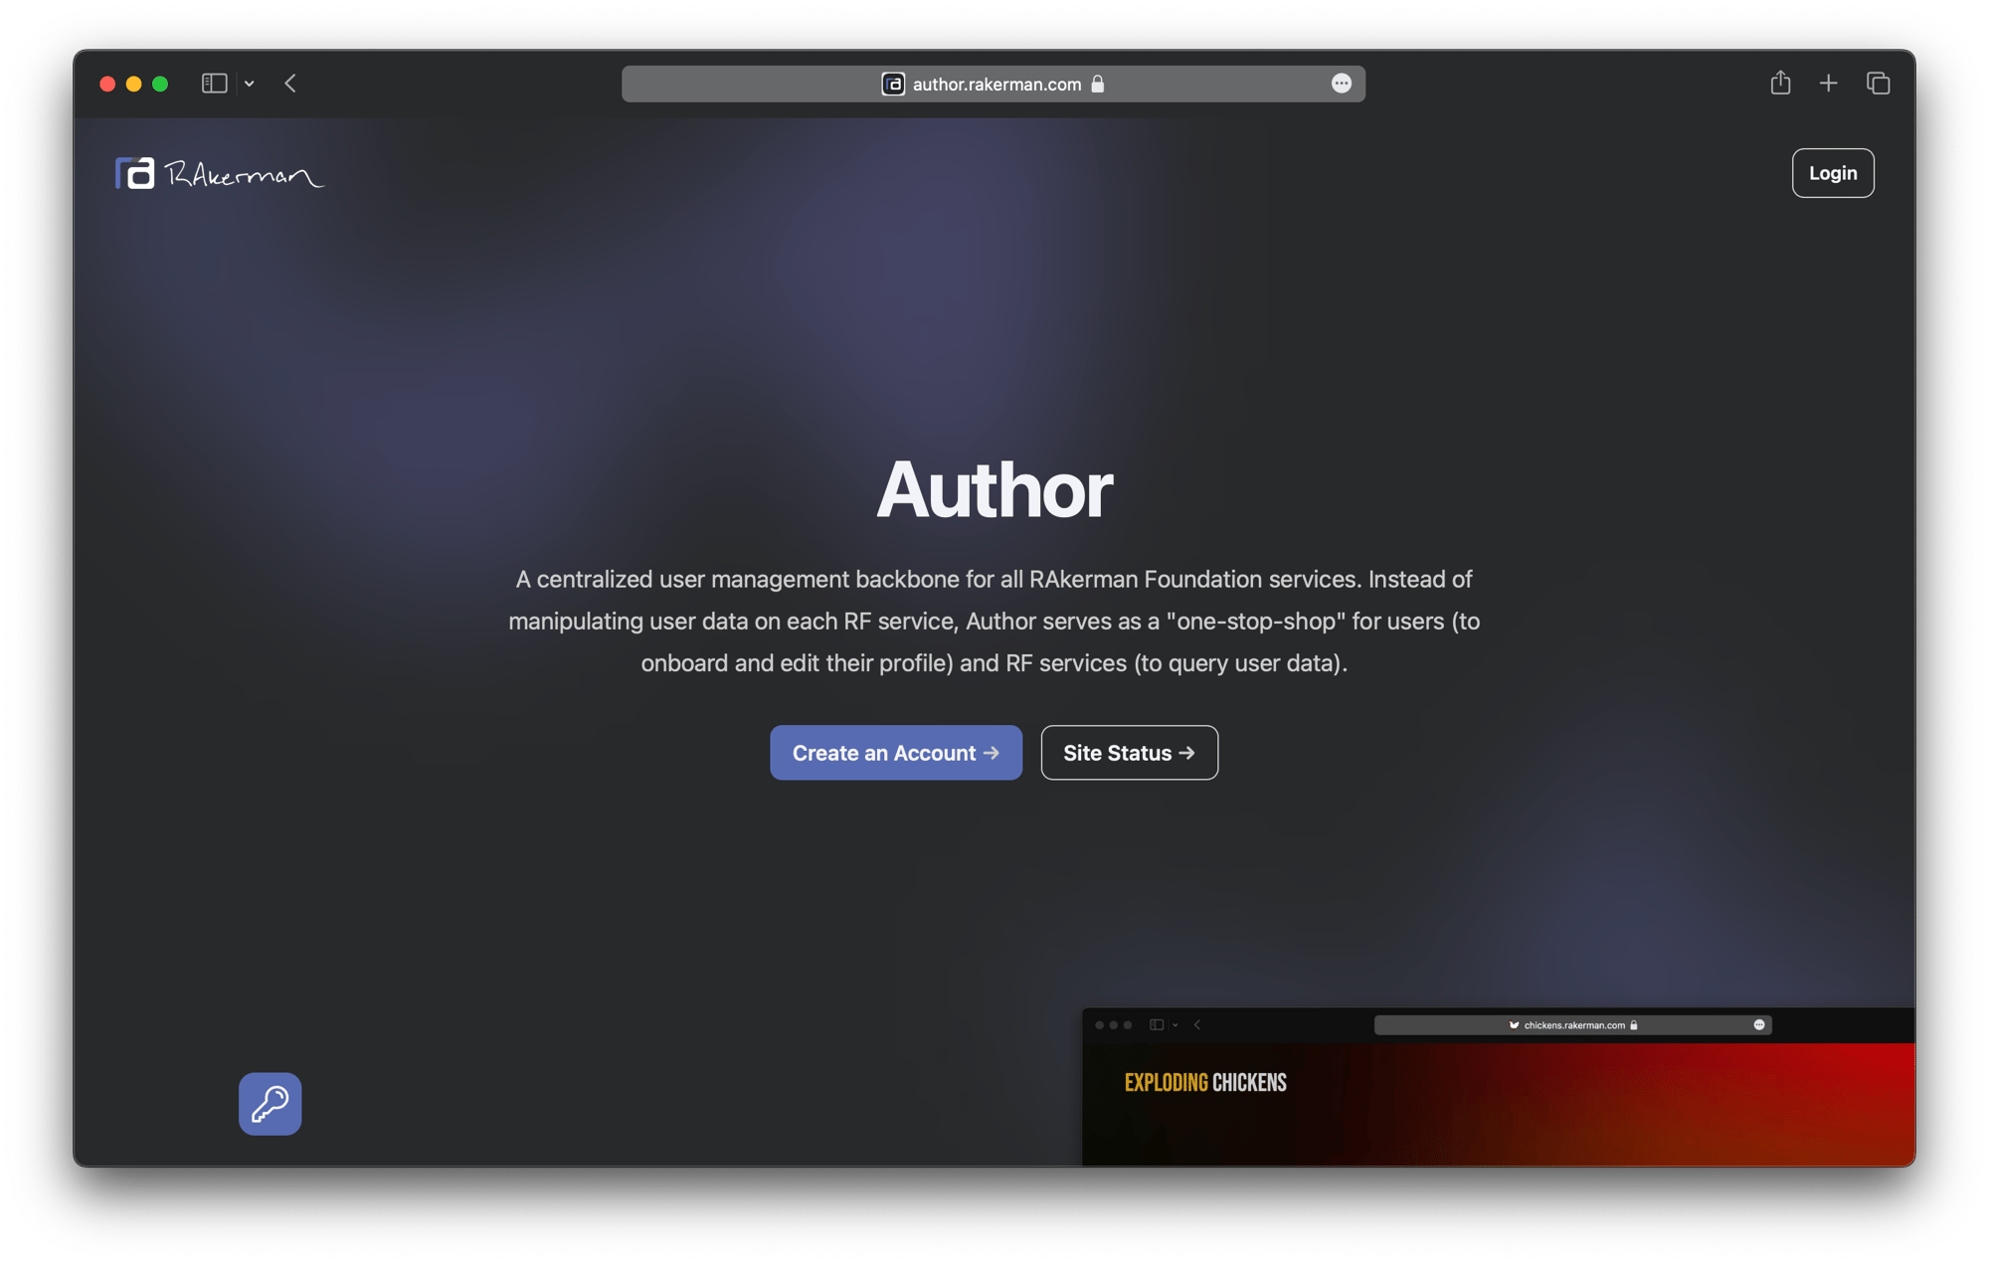Click the Login button
Image resolution: width=1989 pixels, height=1264 pixels.
(1833, 172)
